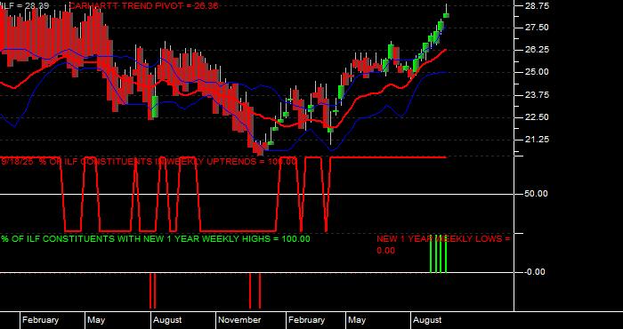Click the second February time axis label
The image size is (623, 329).
(x=306, y=320)
